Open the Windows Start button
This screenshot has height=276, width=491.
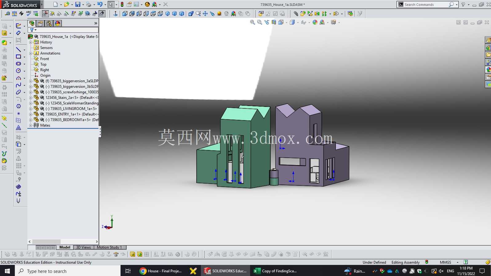[x=7, y=271]
